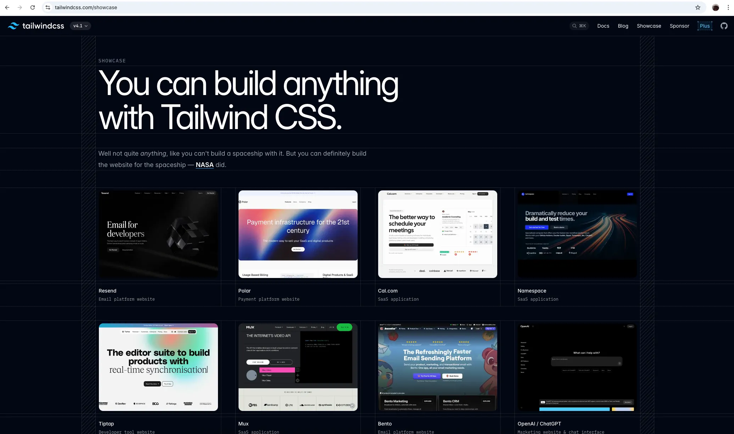Viewport: 734px width, 434px height.
Task: Click the search magnifier icon
Action: coord(575,26)
